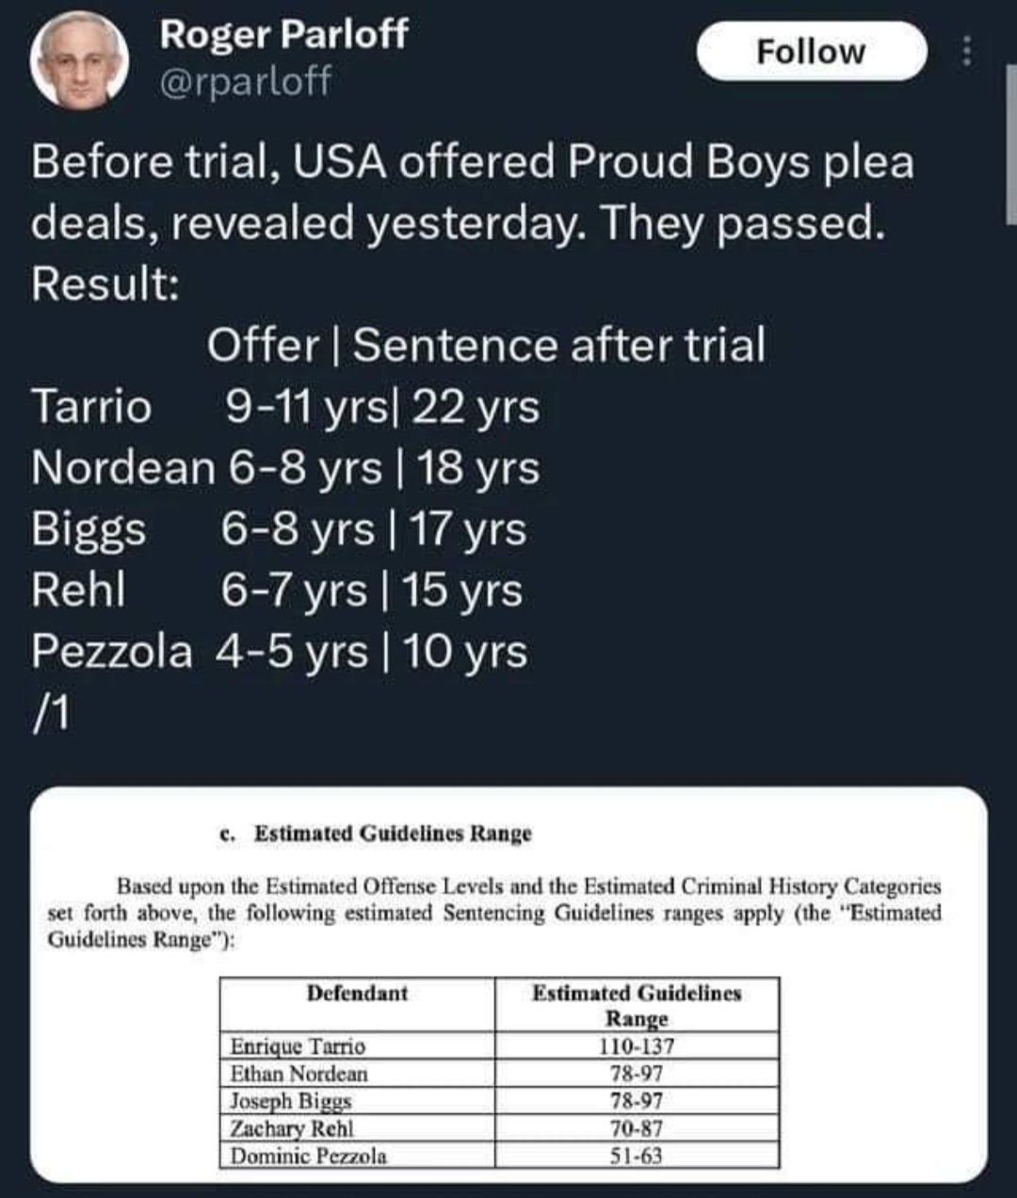Click the Enrique Tarrio table row

(x=499, y=1046)
